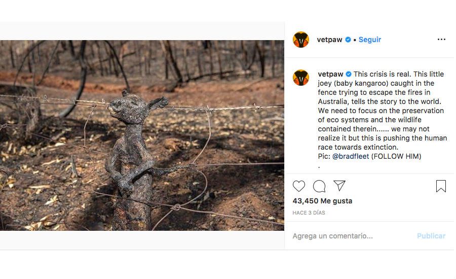The width and height of the screenshot is (456, 279).
Task: Open the @bradfleet profile mention
Action: coord(351,156)
